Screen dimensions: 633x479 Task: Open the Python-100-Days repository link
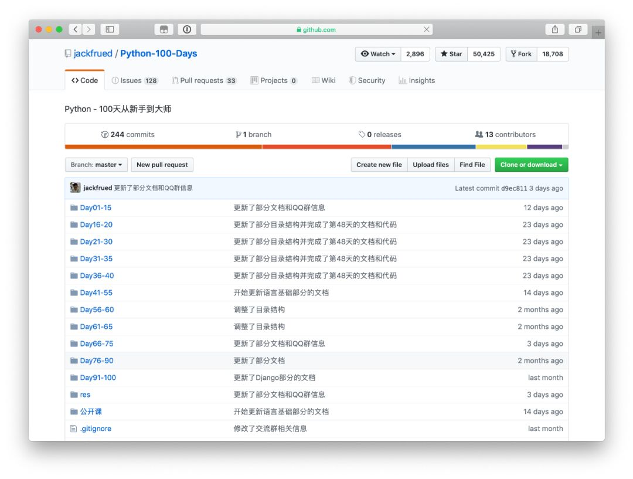coord(159,53)
